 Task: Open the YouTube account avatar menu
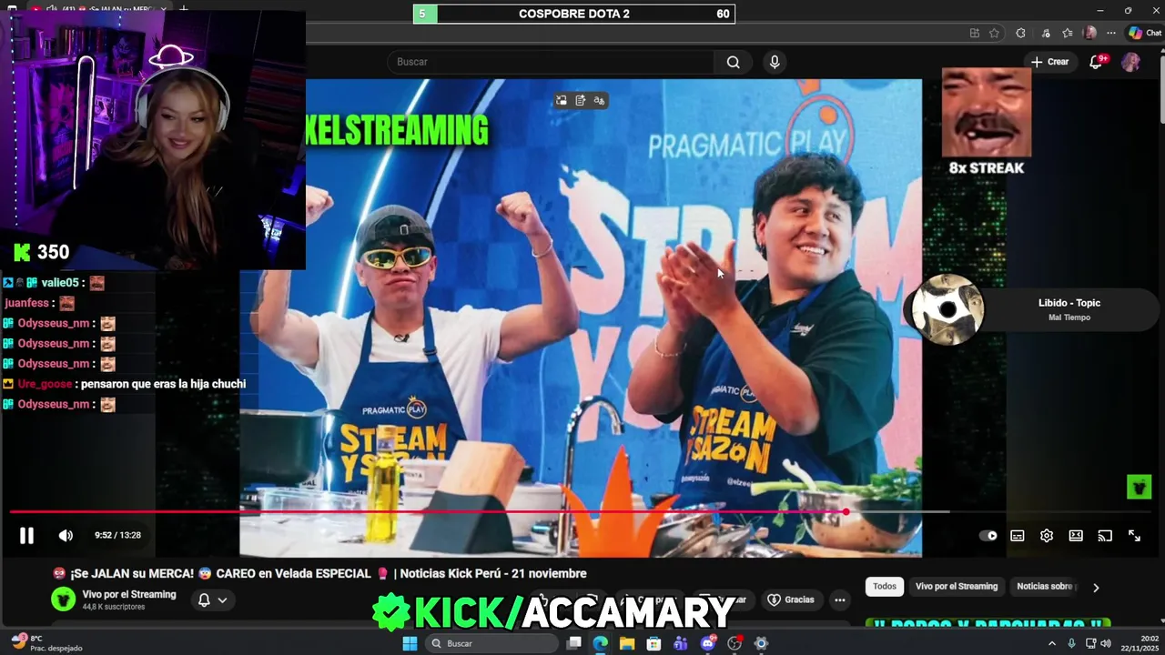[x=1130, y=62]
